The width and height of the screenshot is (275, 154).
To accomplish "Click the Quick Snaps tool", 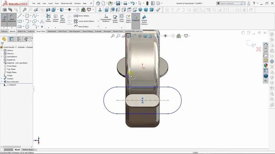I will (x=122, y=18).
